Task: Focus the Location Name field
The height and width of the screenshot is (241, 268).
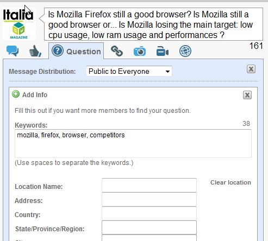Action: pyautogui.click(x=149, y=185)
